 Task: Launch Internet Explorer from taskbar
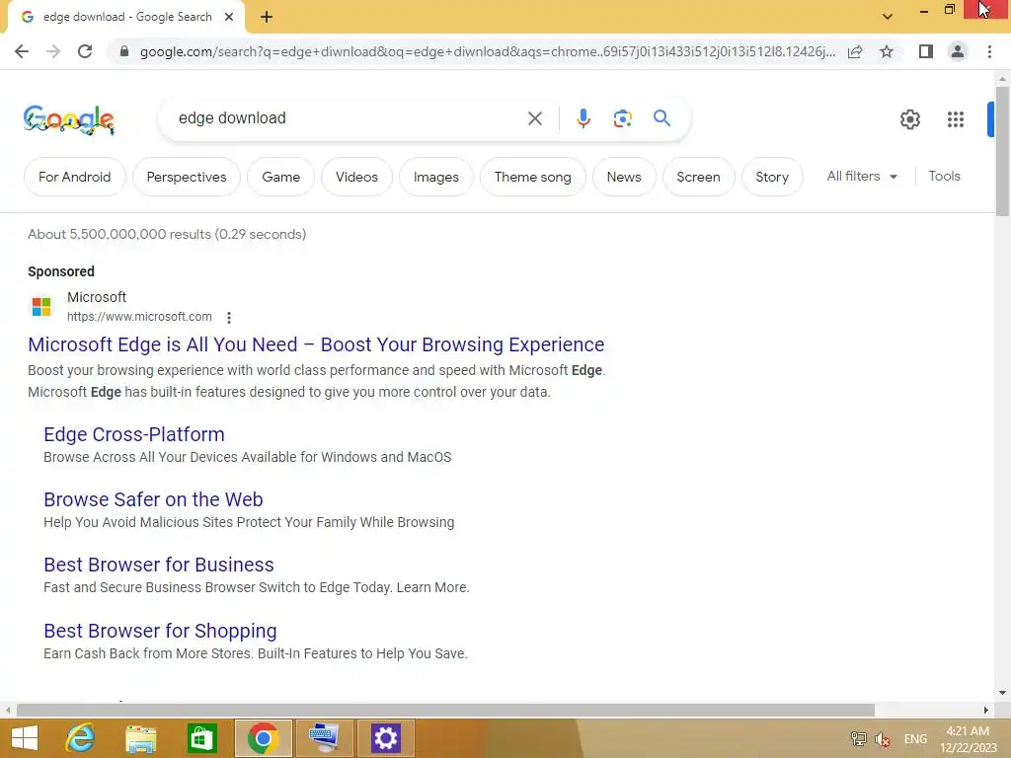tap(81, 738)
